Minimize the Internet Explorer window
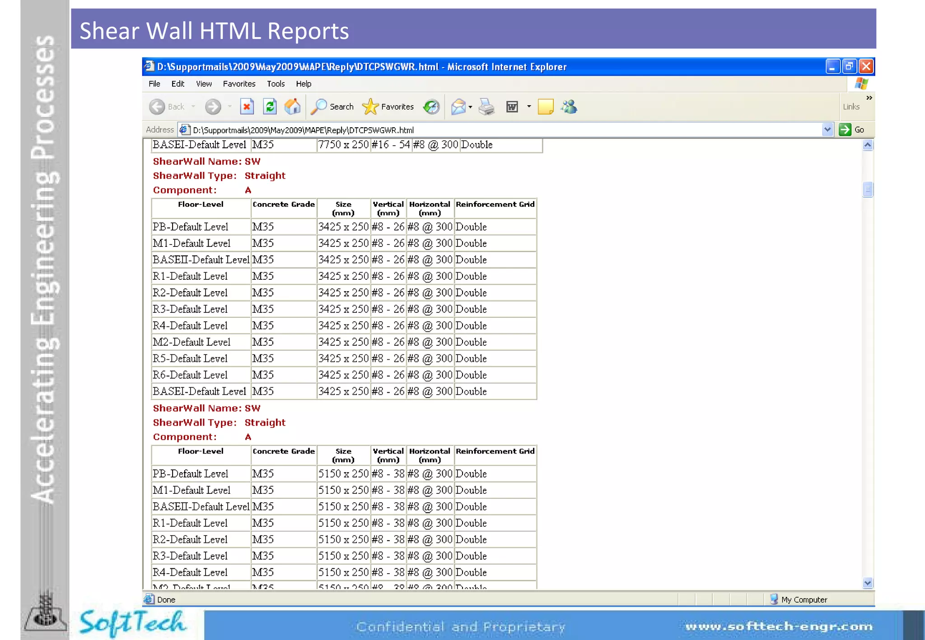This screenshot has height=640, width=925. coord(832,67)
